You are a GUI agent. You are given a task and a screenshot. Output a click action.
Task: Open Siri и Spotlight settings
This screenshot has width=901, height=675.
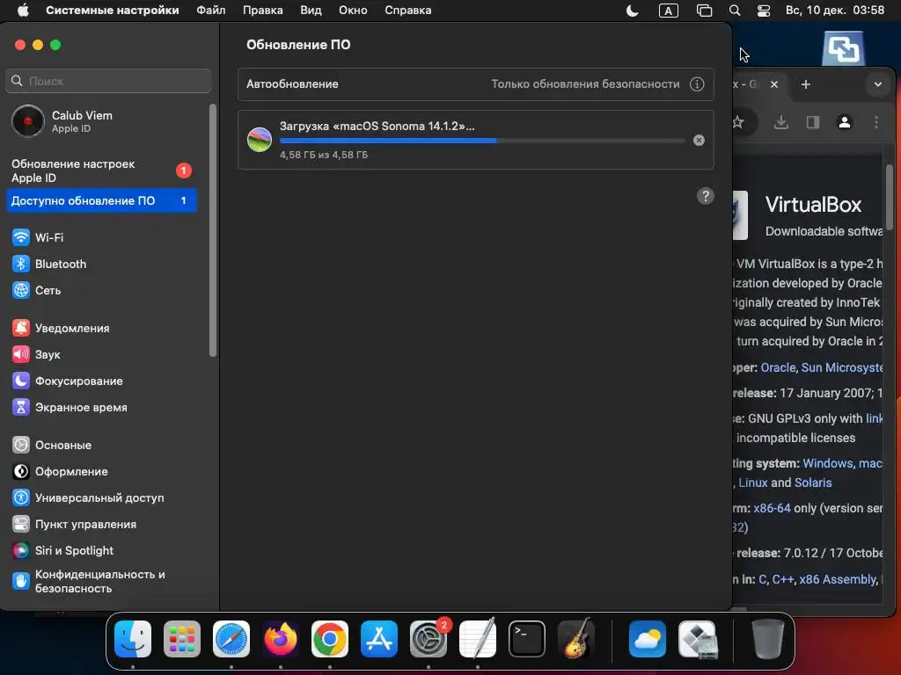pyautogui.click(x=62, y=550)
